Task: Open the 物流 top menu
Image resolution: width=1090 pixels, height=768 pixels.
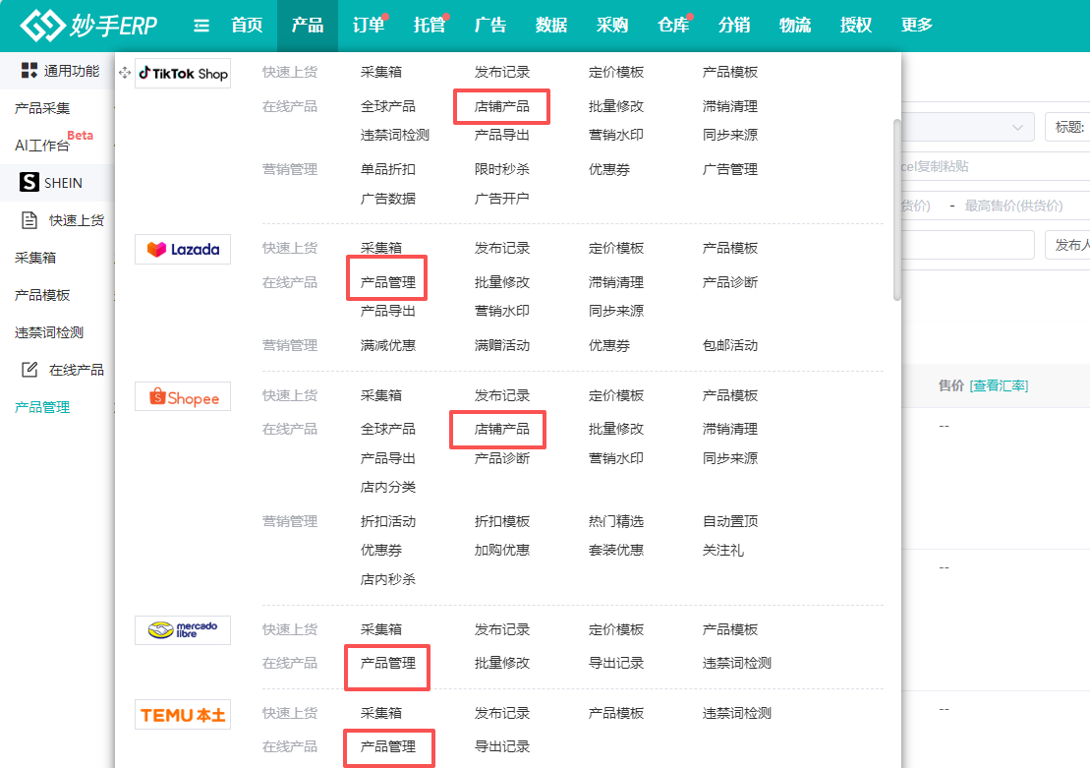Action: pos(795,26)
